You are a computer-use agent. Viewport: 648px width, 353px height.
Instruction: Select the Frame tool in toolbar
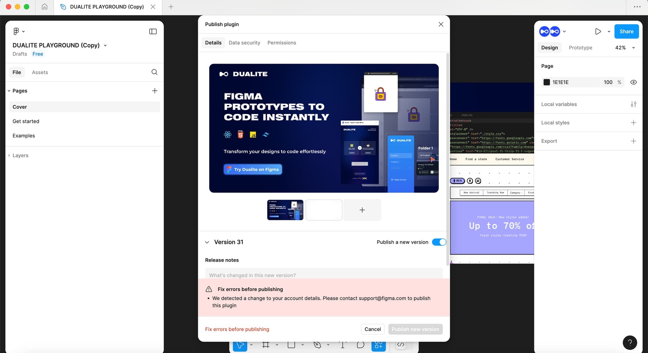click(266, 345)
